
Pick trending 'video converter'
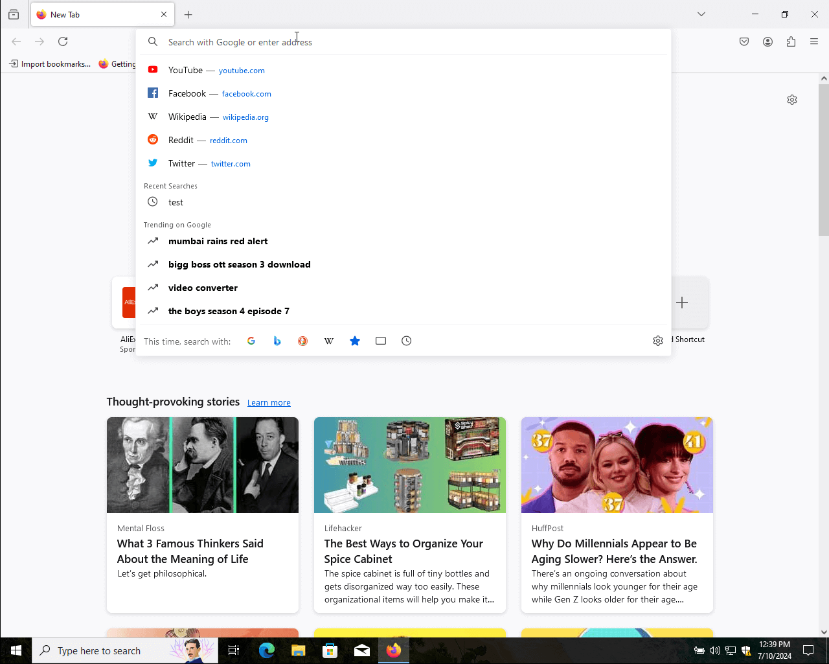click(403, 288)
